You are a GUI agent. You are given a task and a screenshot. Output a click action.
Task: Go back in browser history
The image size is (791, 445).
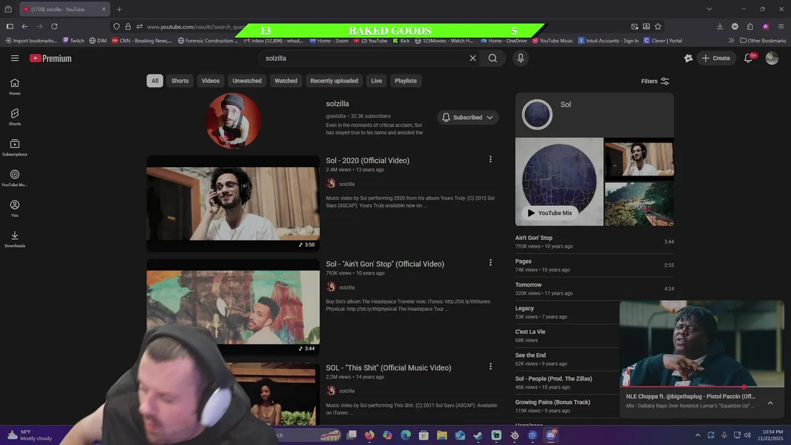25,27
